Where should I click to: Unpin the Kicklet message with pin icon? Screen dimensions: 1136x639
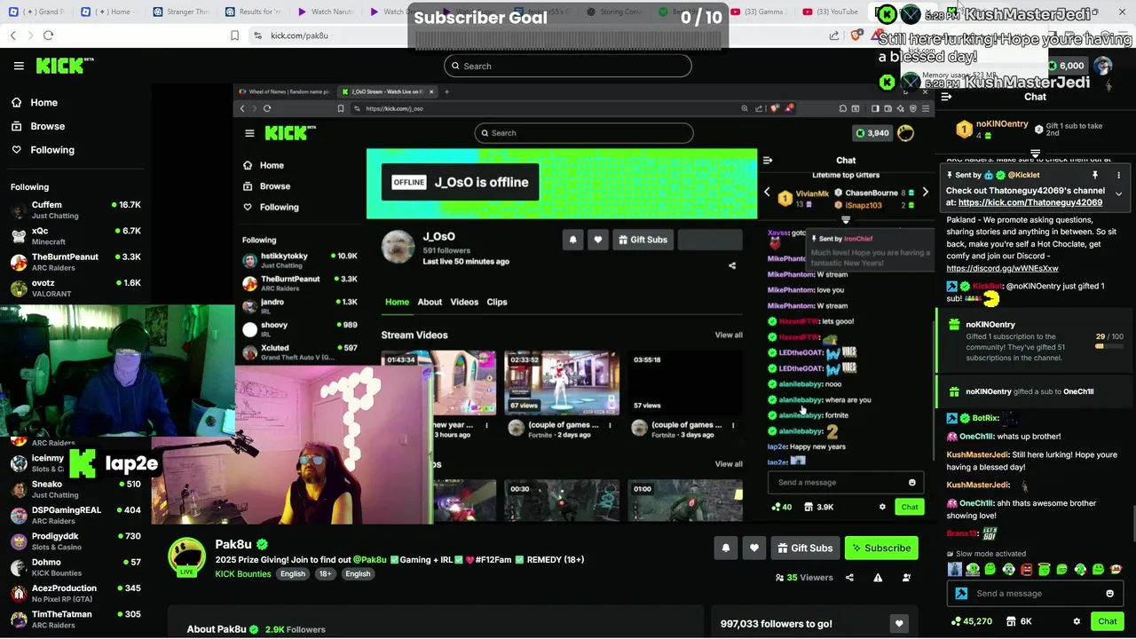coord(1095,175)
